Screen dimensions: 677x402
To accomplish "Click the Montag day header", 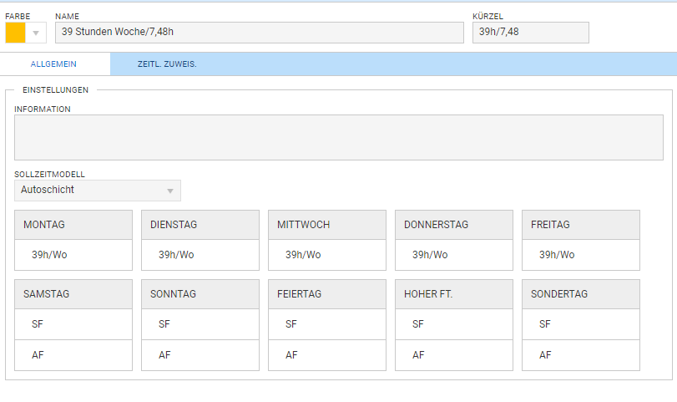I will 73,225.
